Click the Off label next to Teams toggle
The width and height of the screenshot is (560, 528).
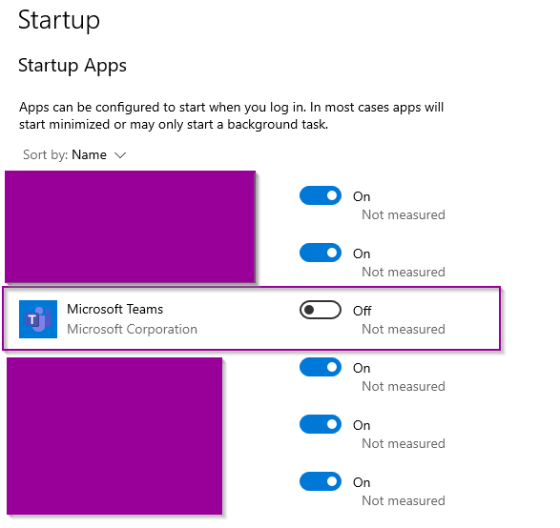[x=363, y=311]
